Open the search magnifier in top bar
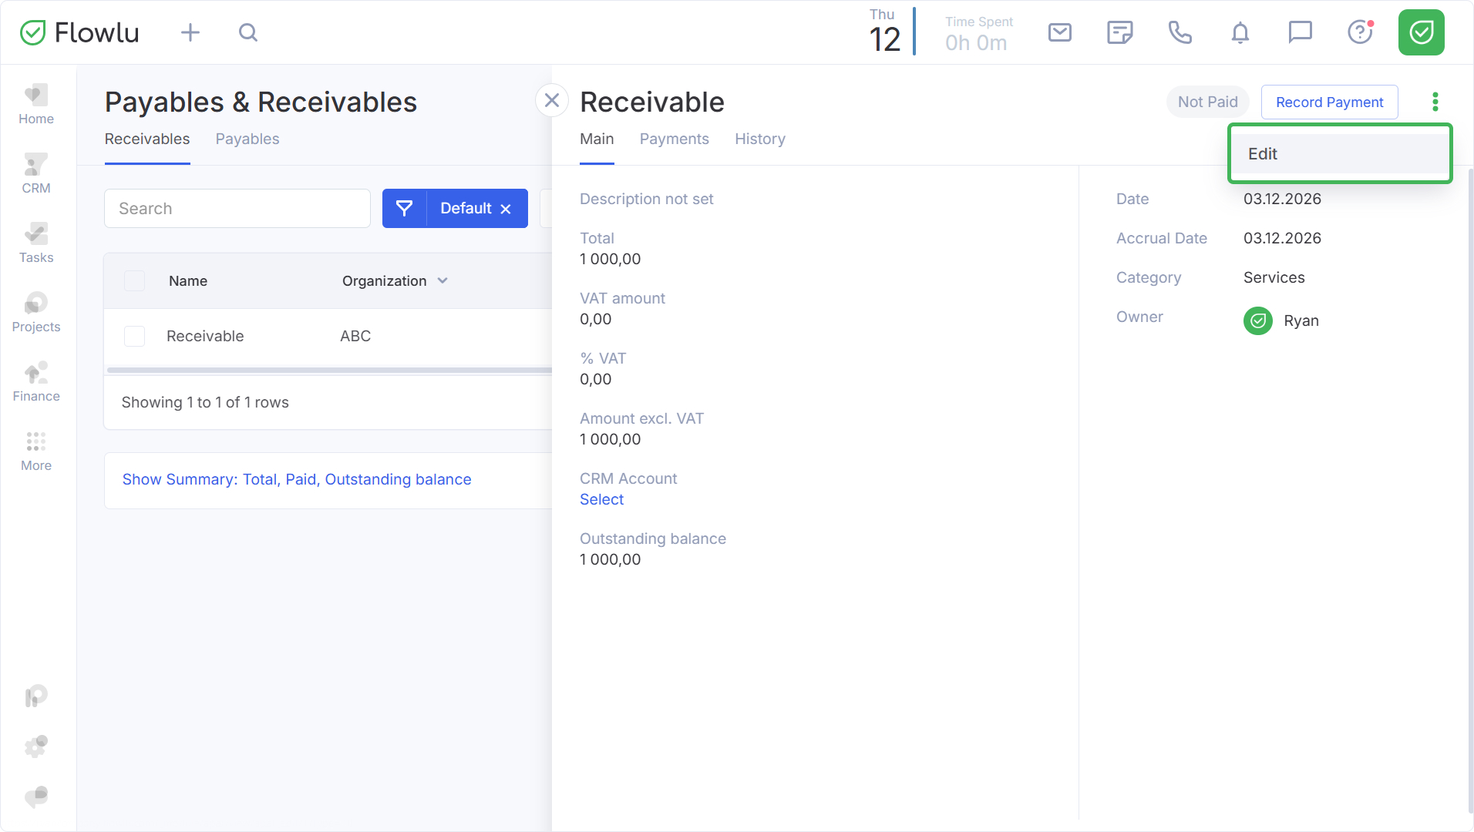The image size is (1474, 832). click(x=247, y=32)
